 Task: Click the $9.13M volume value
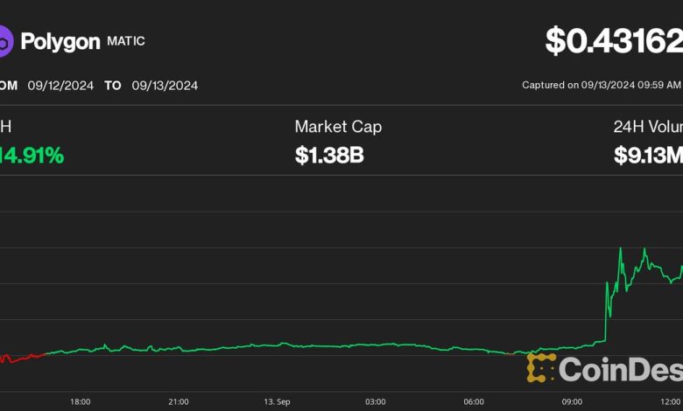(648, 156)
